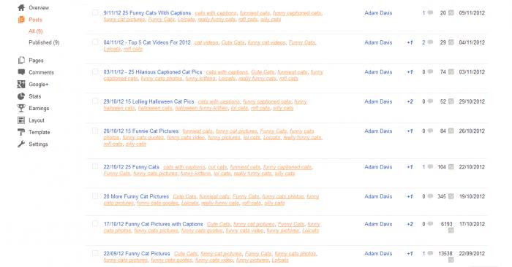The width and height of the screenshot is (512, 267).
Task: Click comment bubble icon of 04/11/12 post
Action: pos(430,42)
